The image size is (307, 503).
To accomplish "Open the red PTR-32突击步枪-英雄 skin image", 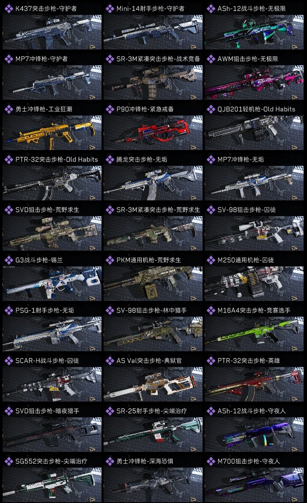I will pos(254,384).
